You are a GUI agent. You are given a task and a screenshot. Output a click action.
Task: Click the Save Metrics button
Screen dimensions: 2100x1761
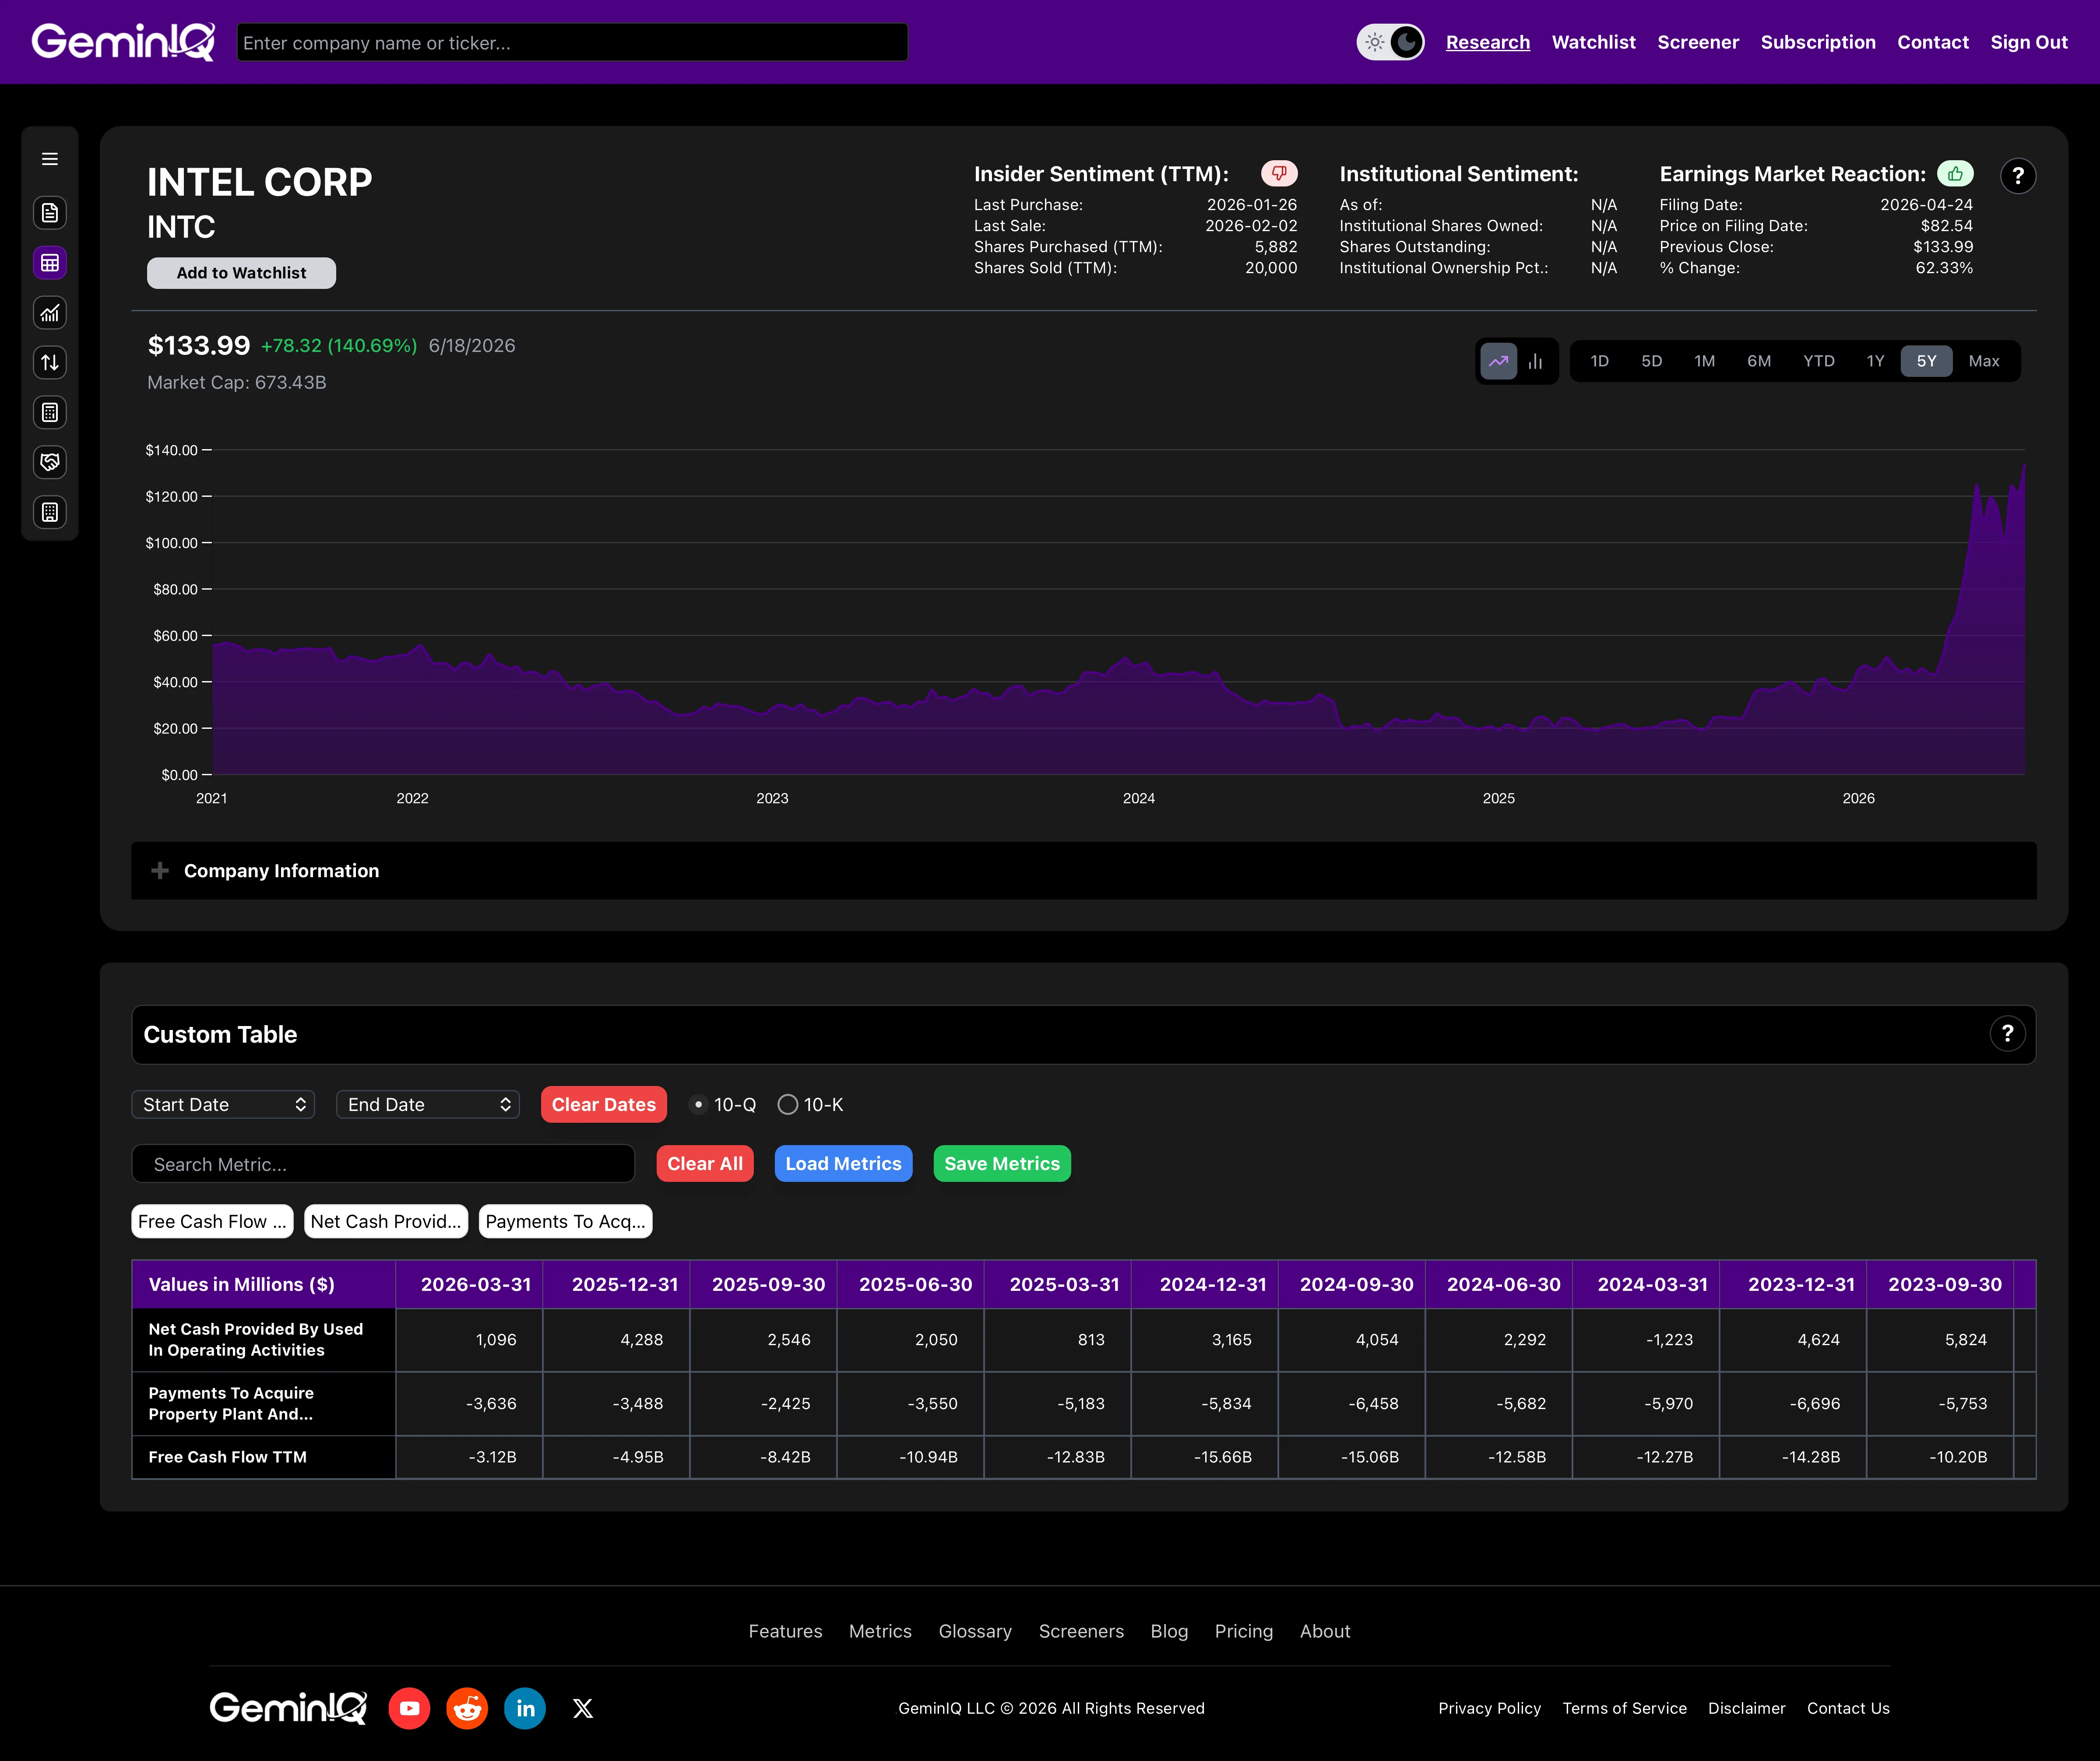tap(1002, 1163)
